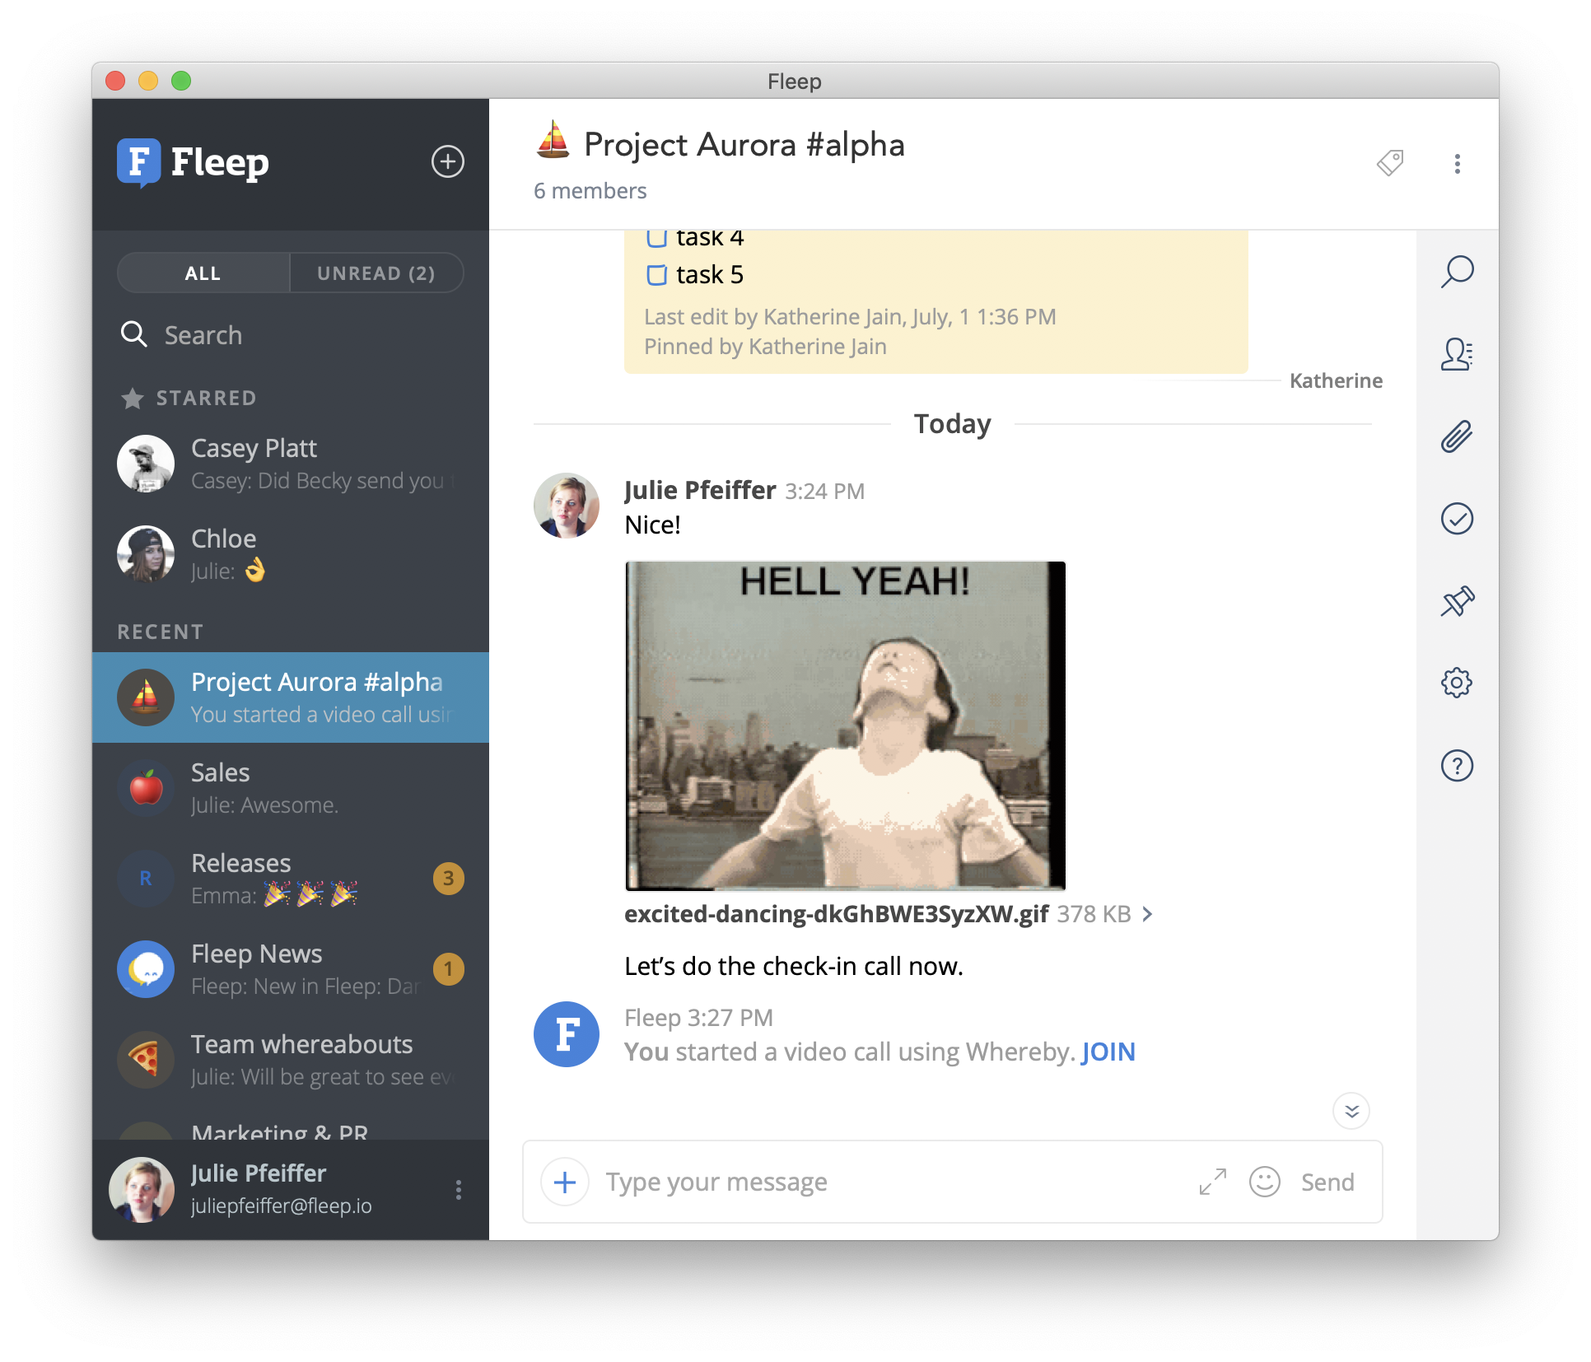Open the Sales conversation

pos(290,788)
